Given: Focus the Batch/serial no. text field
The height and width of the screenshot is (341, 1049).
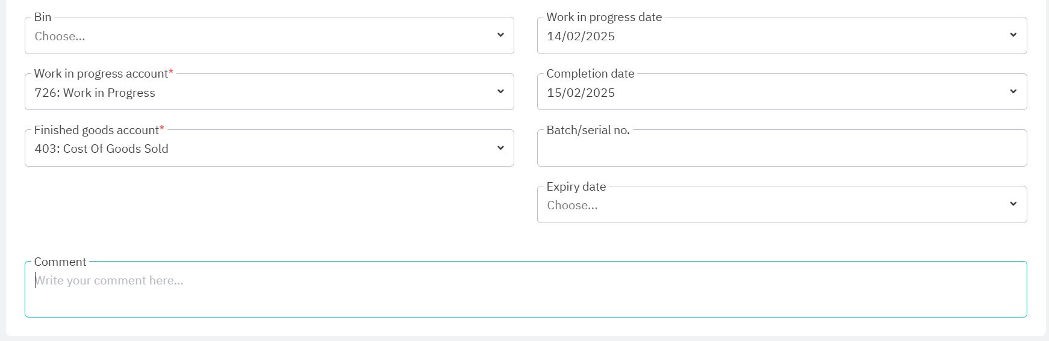Looking at the screenshot, I should (x=782, y=150).
